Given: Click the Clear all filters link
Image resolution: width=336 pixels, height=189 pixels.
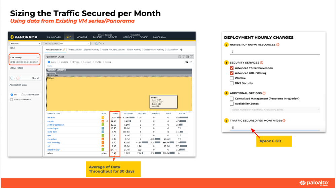Looking at the screenshot, I should pyautogui.click(x=35, y=78).
